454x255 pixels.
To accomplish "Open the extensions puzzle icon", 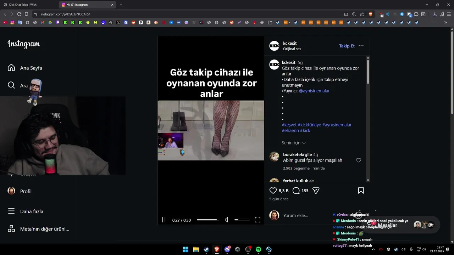I will tap(416, 14).
